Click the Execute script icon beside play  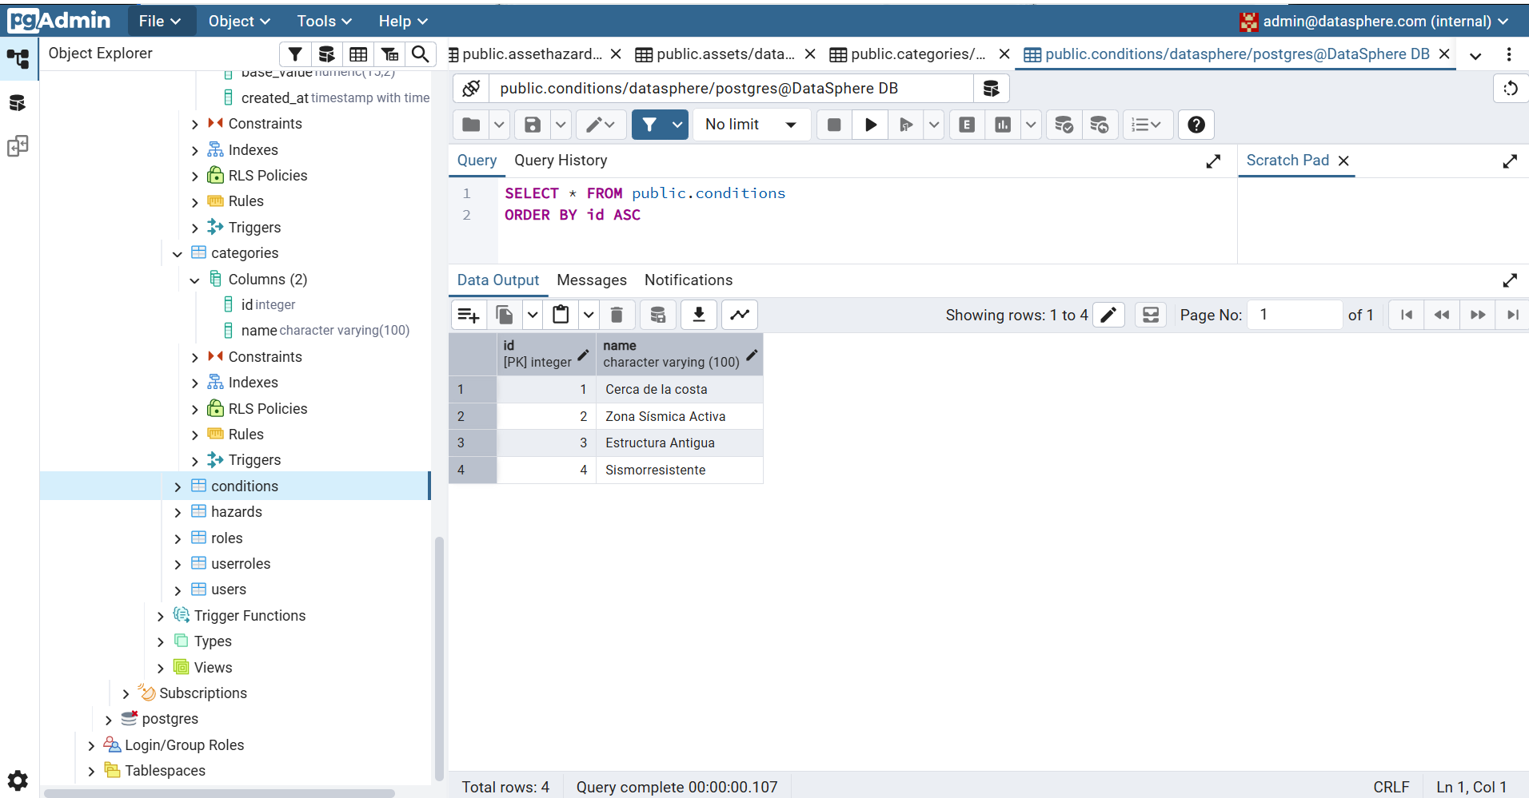click(x=906, y=125)
